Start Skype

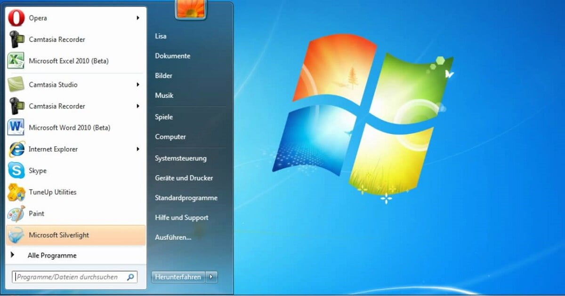click(38, 171)
